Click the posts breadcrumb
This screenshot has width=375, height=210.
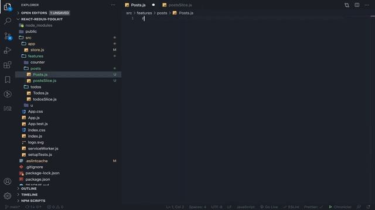click(x=162, y=13)
